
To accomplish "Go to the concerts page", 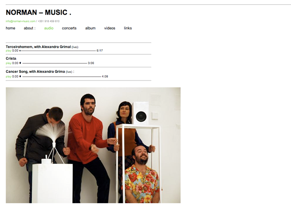I will point(69,28).
